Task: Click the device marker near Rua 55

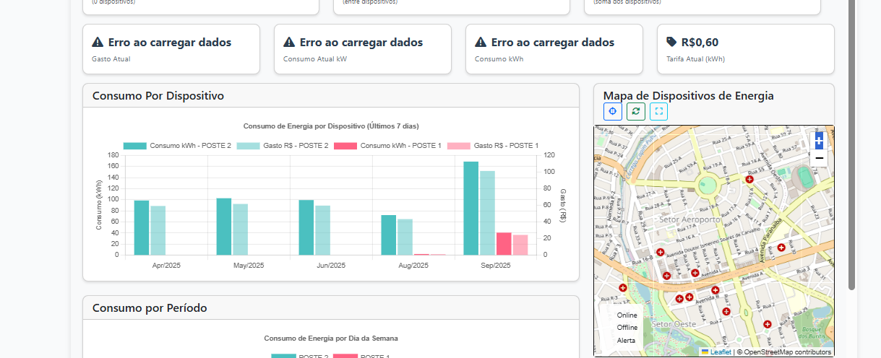Action: pos(749,179)
